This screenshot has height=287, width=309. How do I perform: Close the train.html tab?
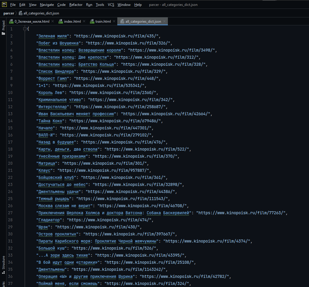114,21
